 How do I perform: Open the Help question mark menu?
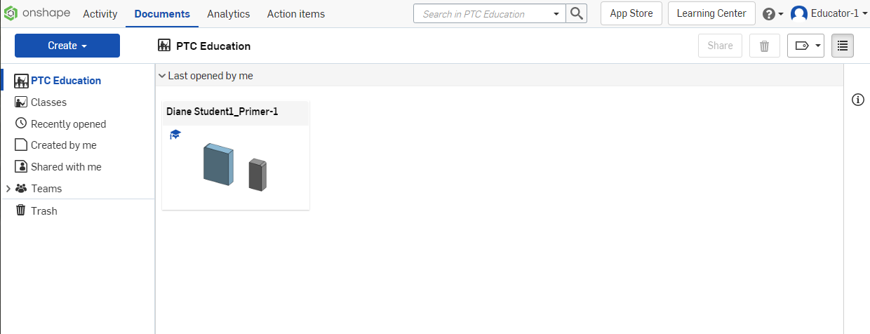[x=772, y=14]
